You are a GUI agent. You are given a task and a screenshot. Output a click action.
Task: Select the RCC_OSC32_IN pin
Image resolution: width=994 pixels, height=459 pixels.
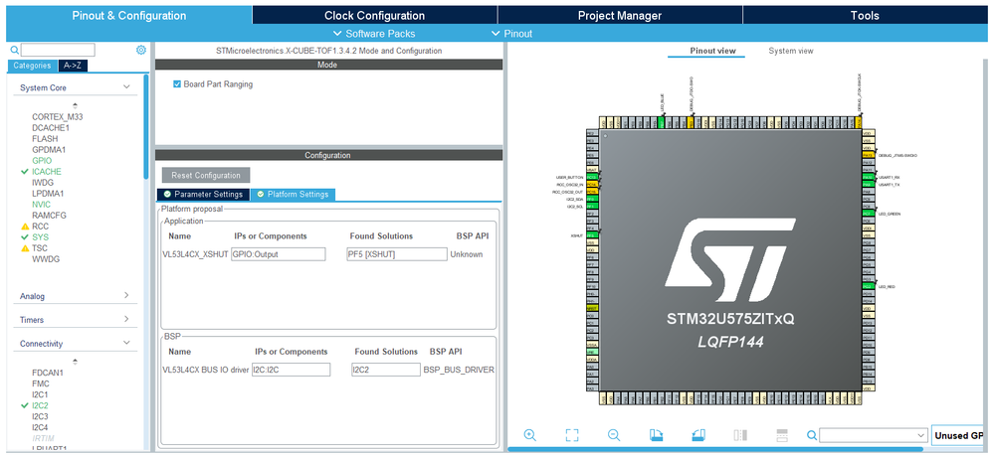(x=592, y=184)
